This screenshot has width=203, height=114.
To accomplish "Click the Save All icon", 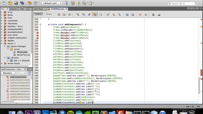I will (x=22, y=3).
